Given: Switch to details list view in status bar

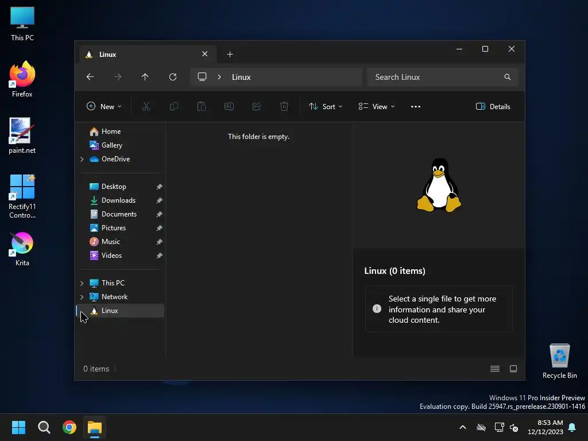Looking at the screenshot, I should click(x=495, y=369).
